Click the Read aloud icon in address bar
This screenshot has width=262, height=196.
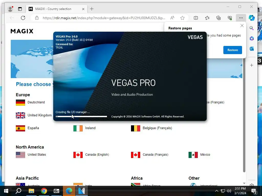tap(172, 18)
